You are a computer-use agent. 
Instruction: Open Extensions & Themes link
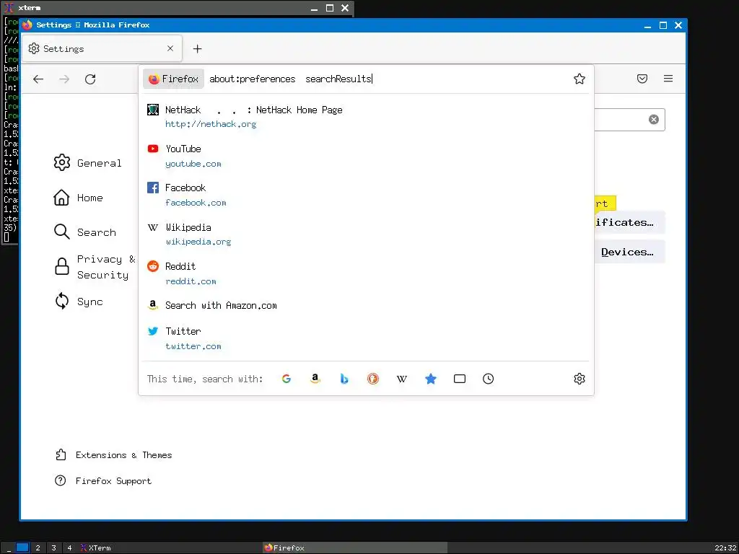pyautogui.click(x=113, y=455)
